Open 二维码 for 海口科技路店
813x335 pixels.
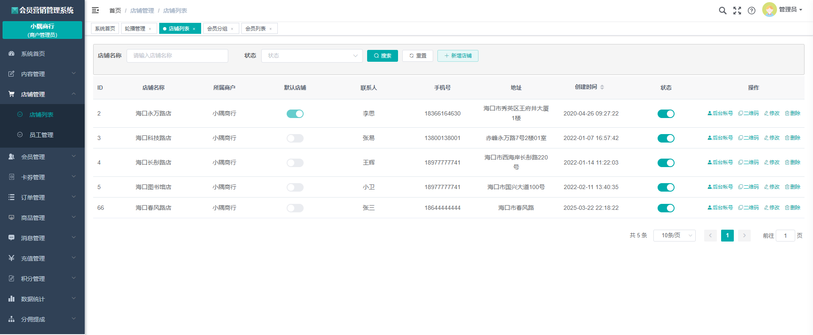[x=749, y=138]
